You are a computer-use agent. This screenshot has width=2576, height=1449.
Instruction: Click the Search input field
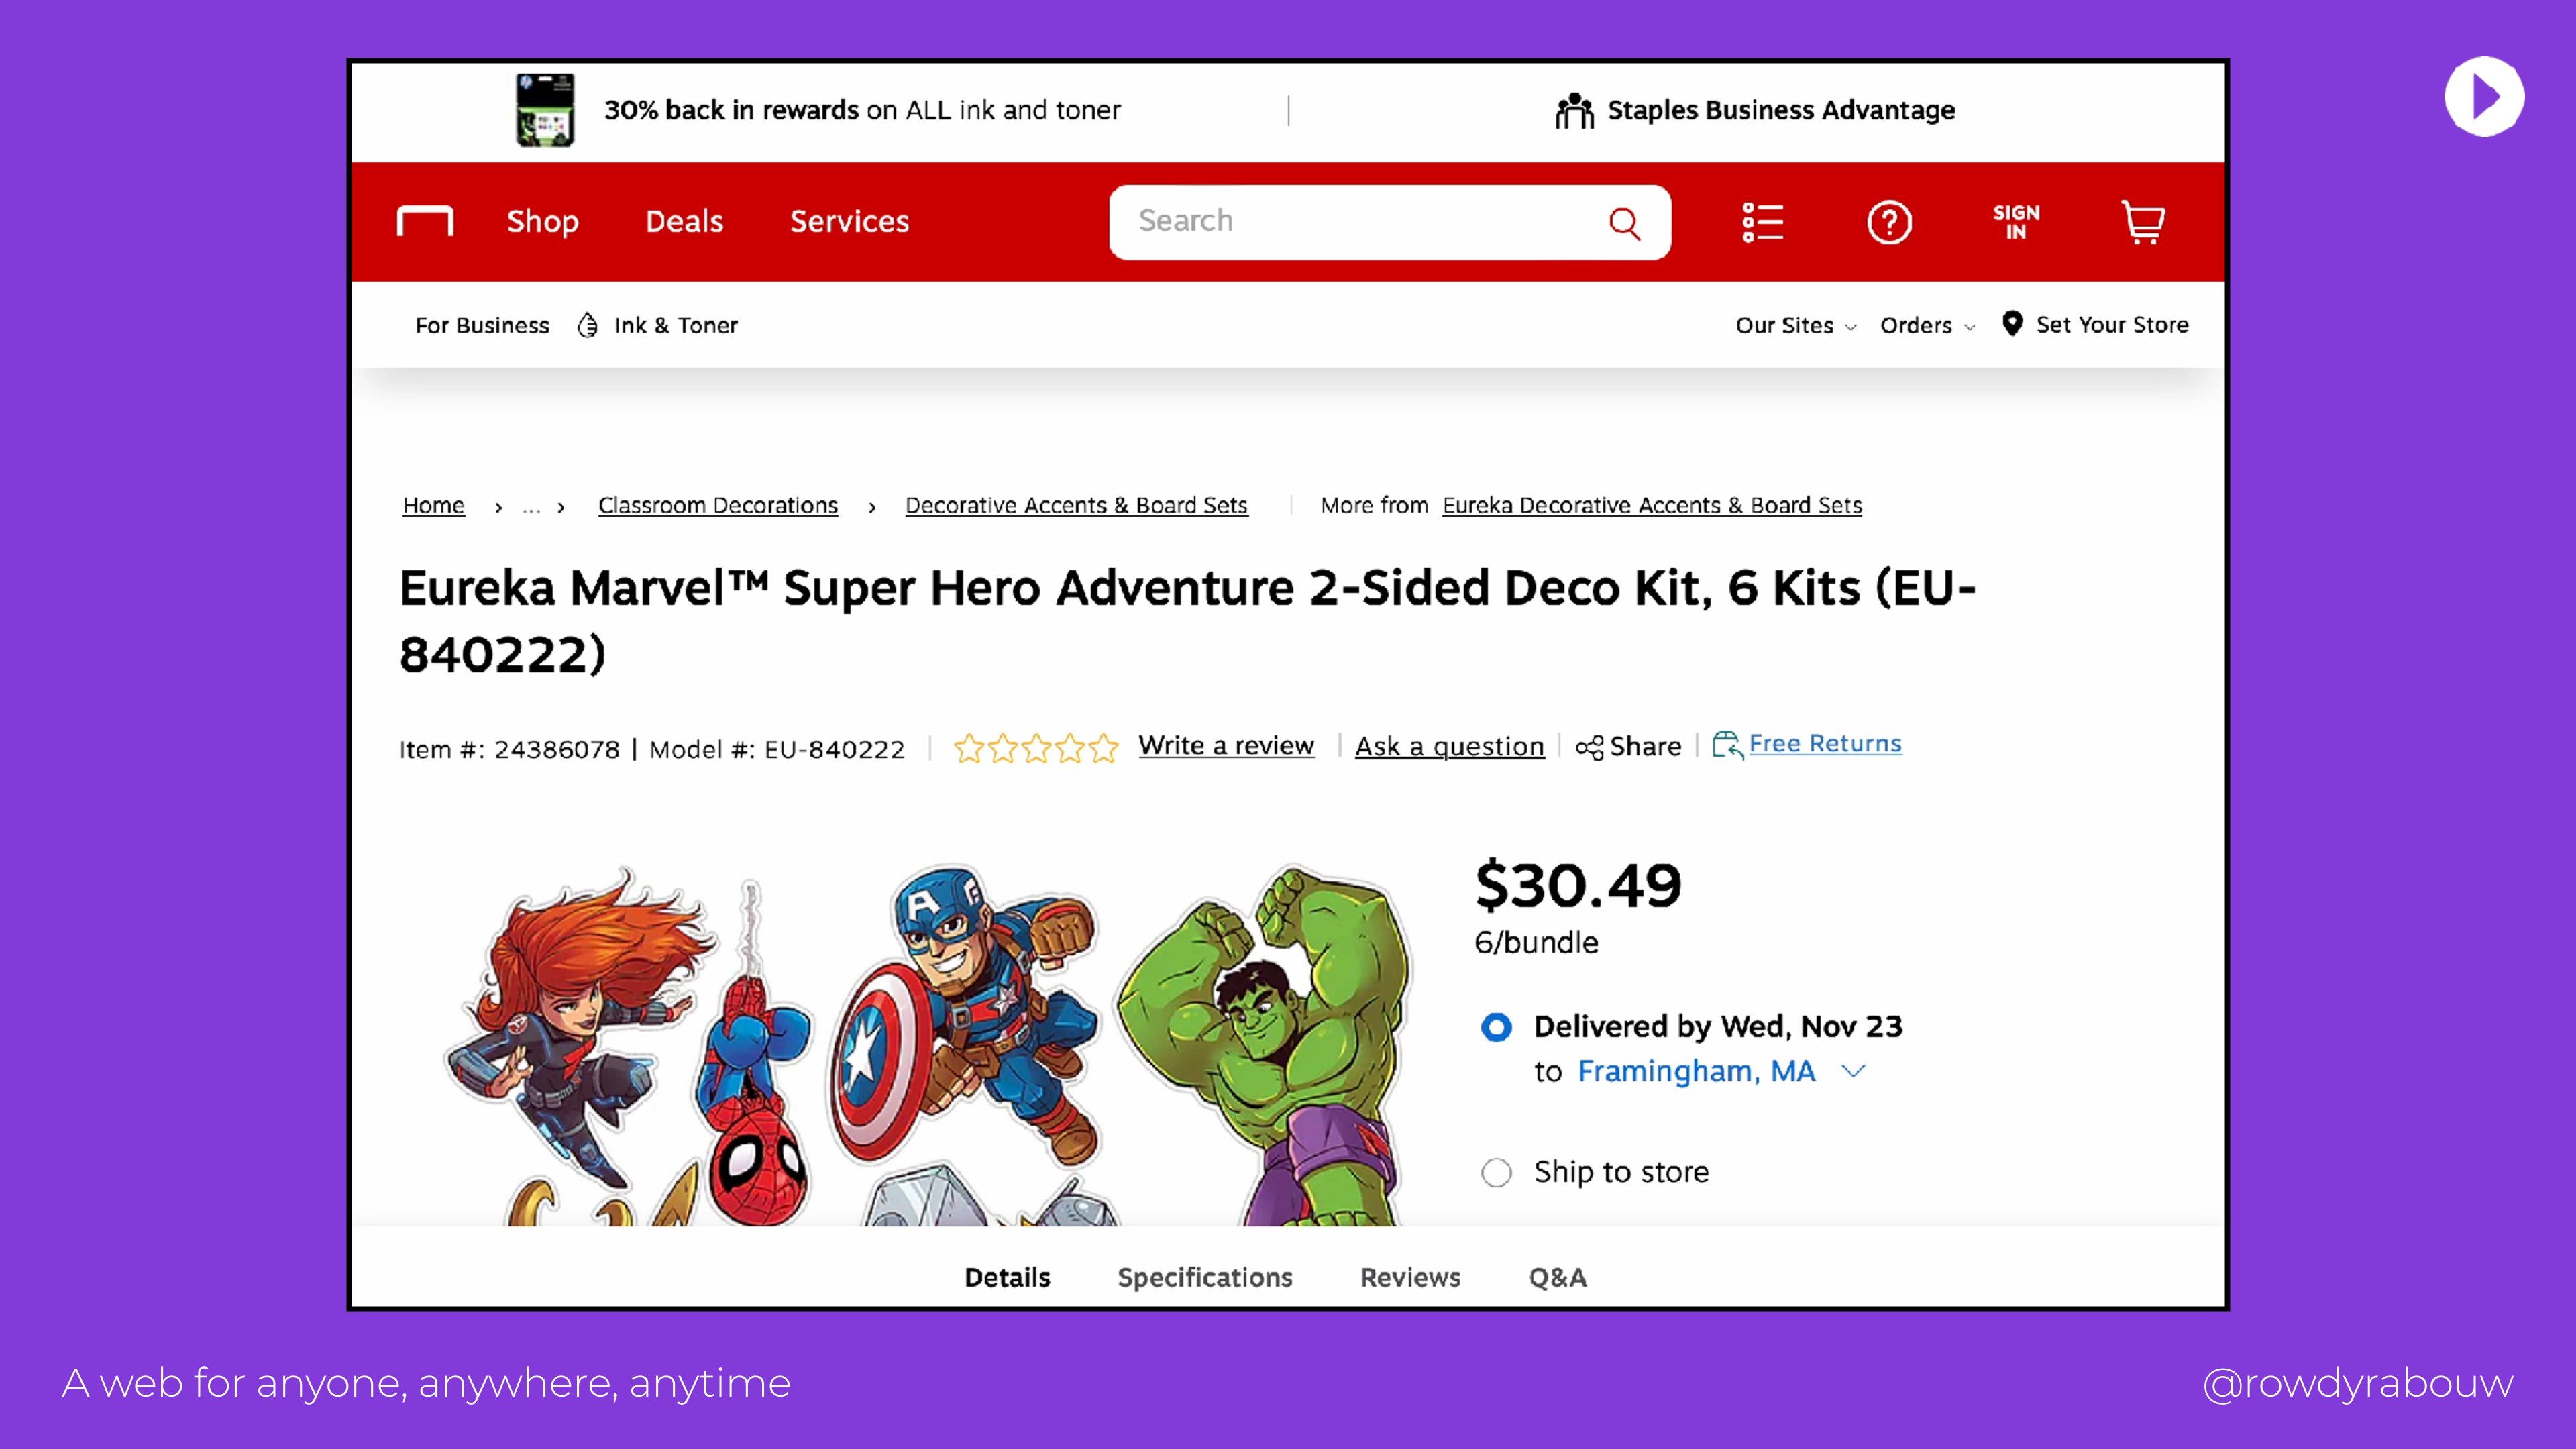click(1360, 221)
